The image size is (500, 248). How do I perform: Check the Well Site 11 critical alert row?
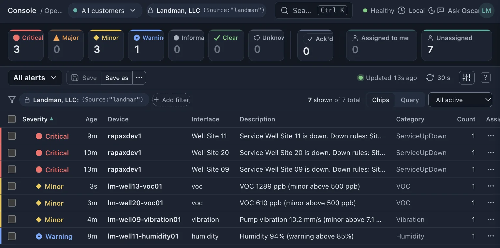coord(12,136)
